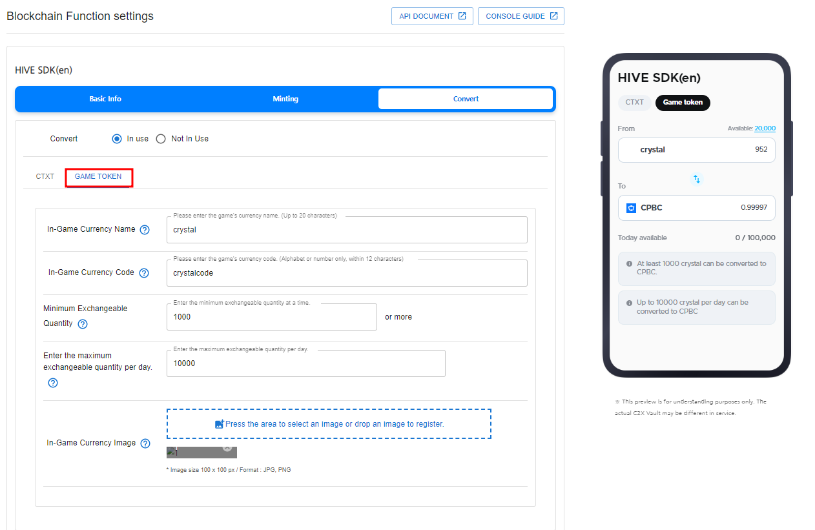Click info icon beside 'At least 1000 crystal' note

[629, 264]
